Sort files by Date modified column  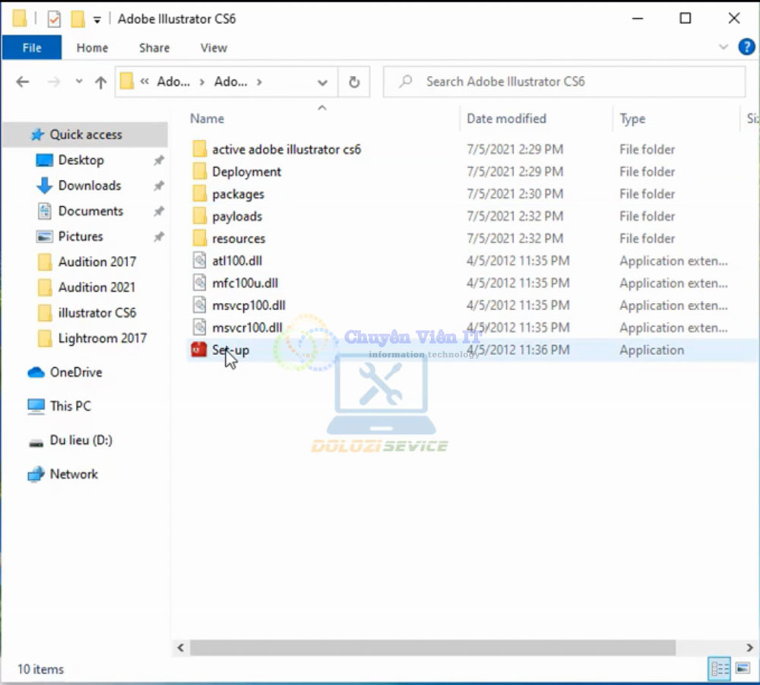(506, 119)
